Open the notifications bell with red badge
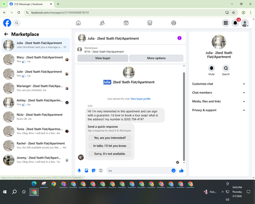This screenshot has width=255, height=204. click(x=235, y=23)
